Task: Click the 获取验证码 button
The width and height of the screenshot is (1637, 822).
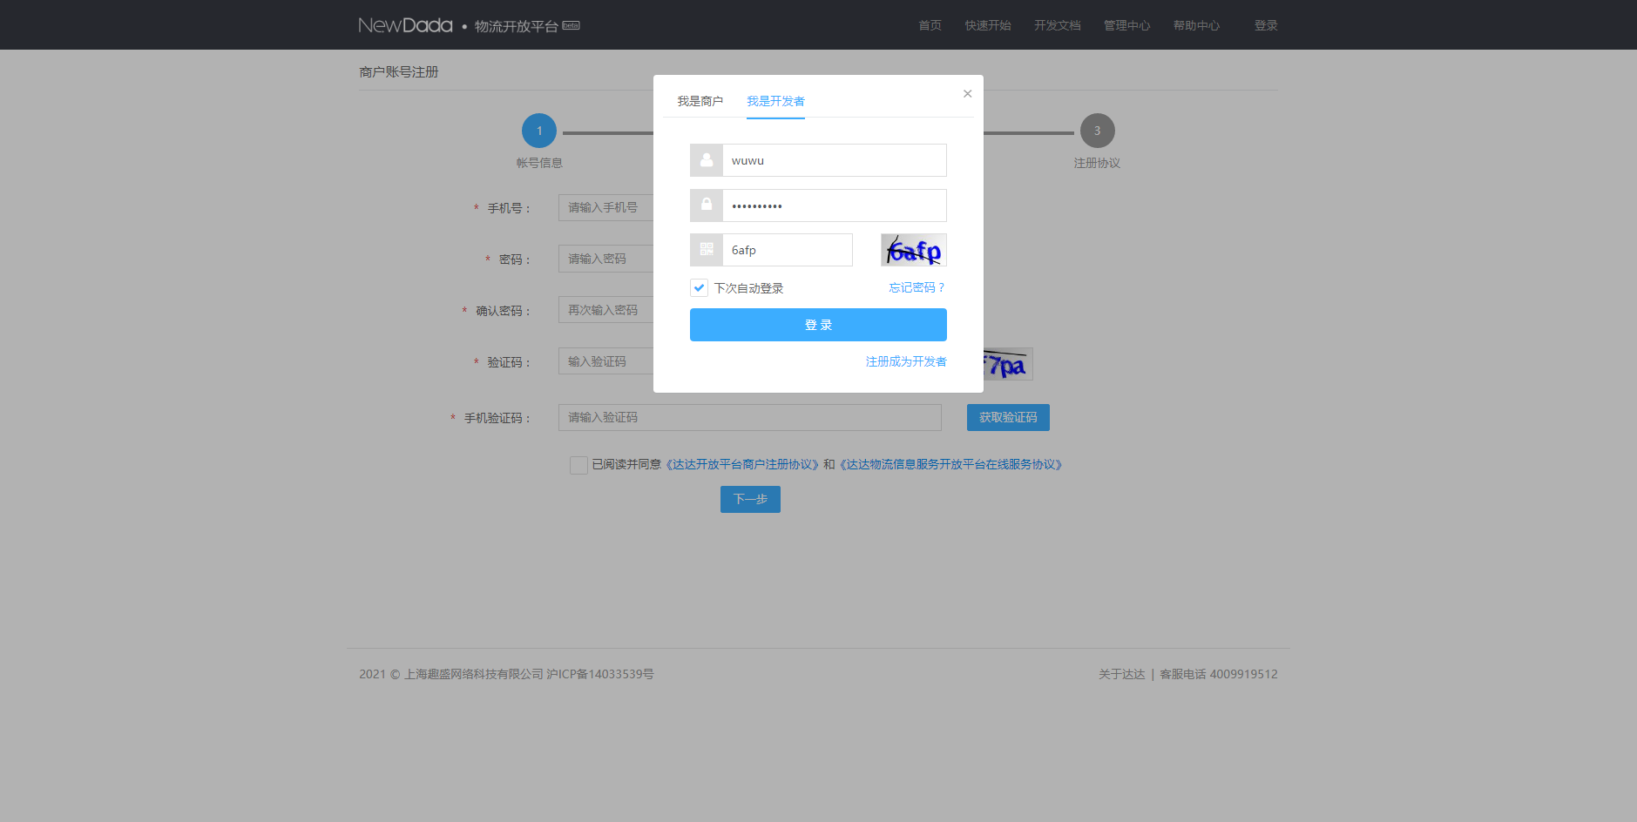Action: point(1008,417)
